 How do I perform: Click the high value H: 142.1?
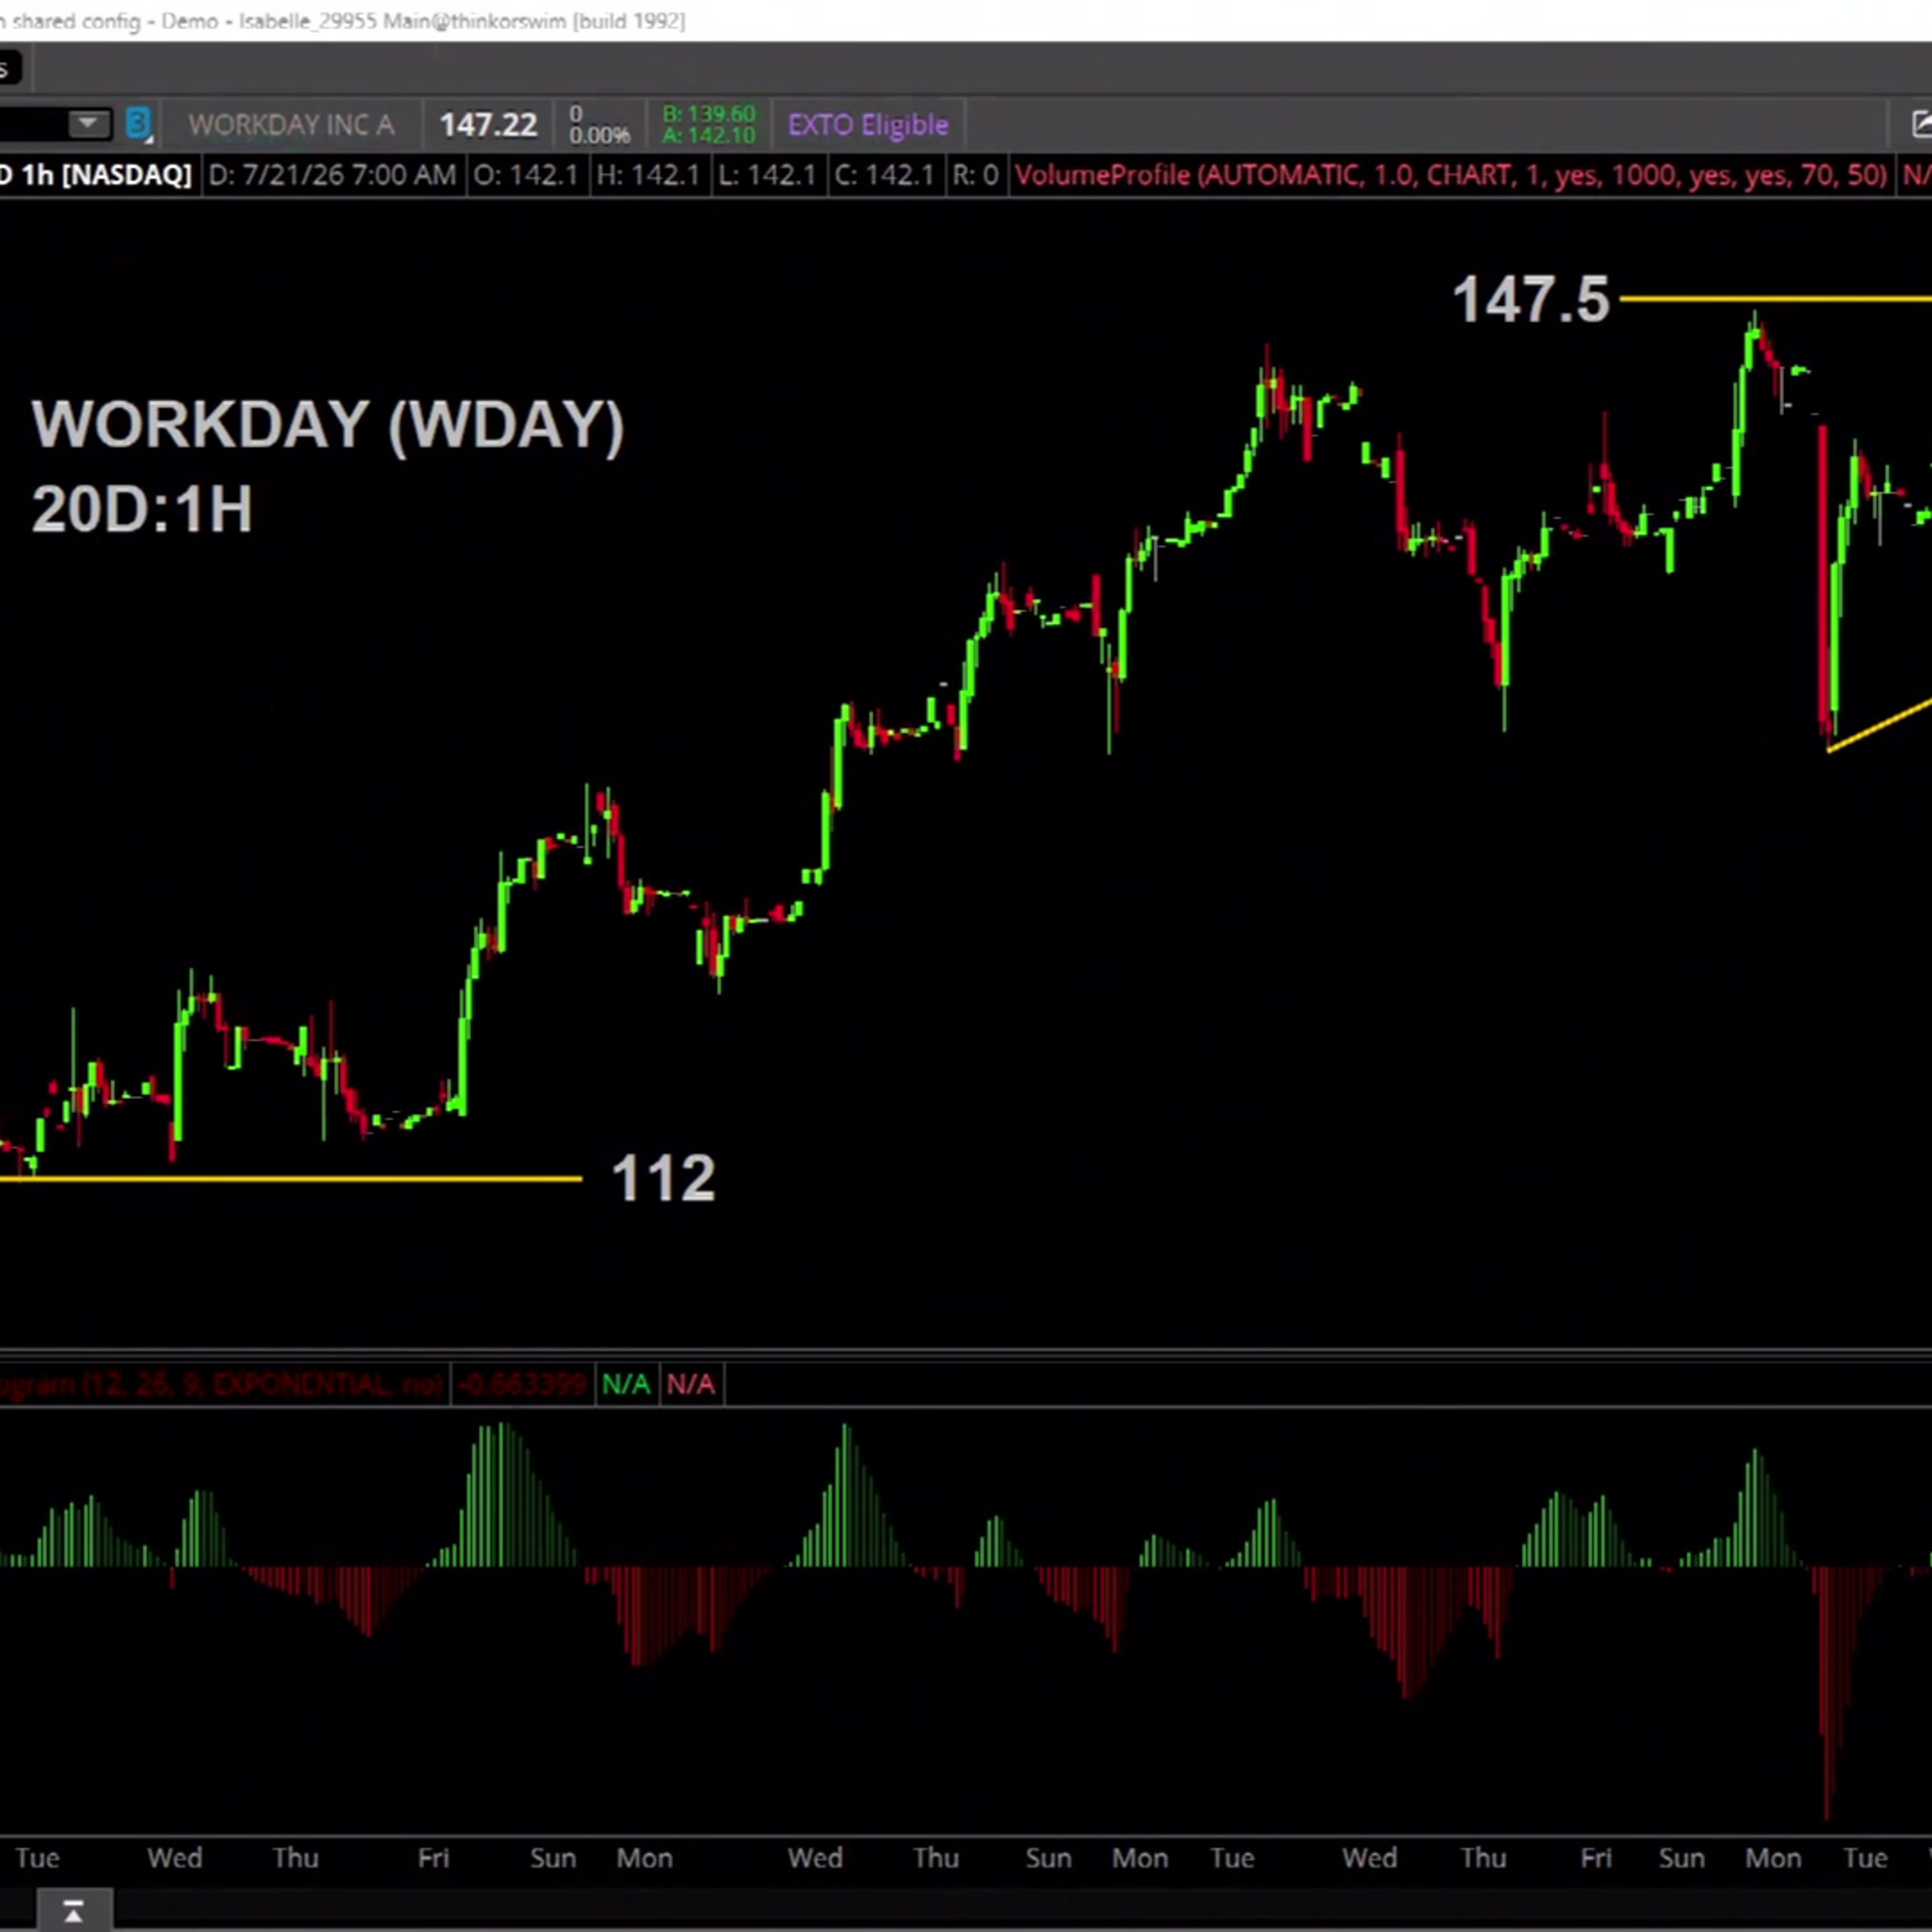pyautogui.click(x=648, y=175)
